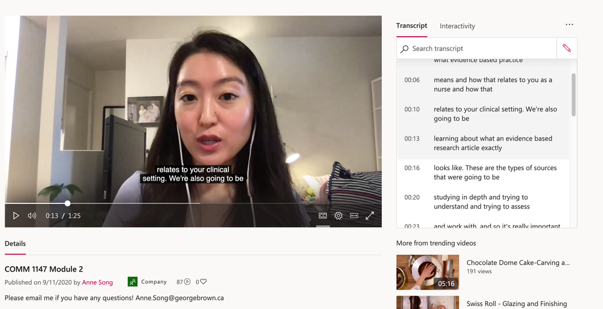Open 'Chocolate Dome Cake-Carving a...' title link
Viewport: 603px width, 309px height.
518,263
